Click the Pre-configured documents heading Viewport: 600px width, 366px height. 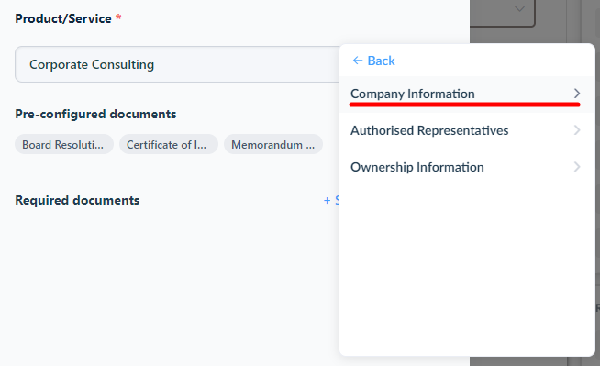pyautogui.click(x=95, y=114)
